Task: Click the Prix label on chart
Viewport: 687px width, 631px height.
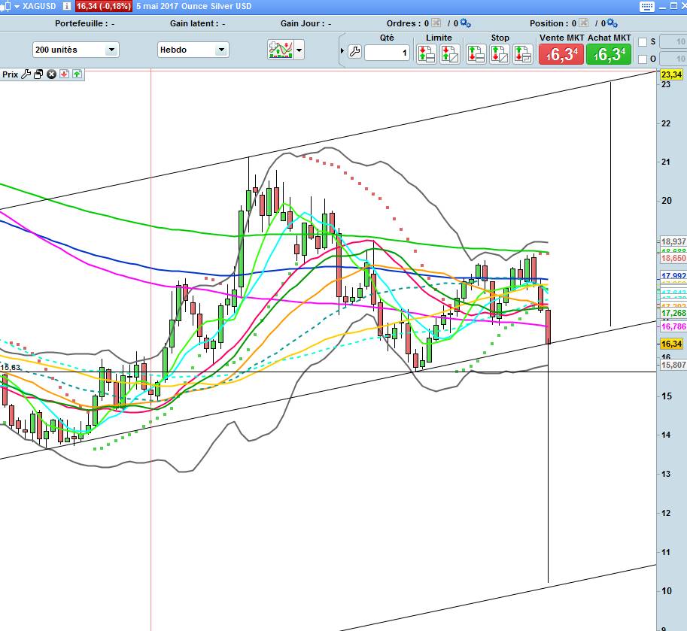Action: 10,74
